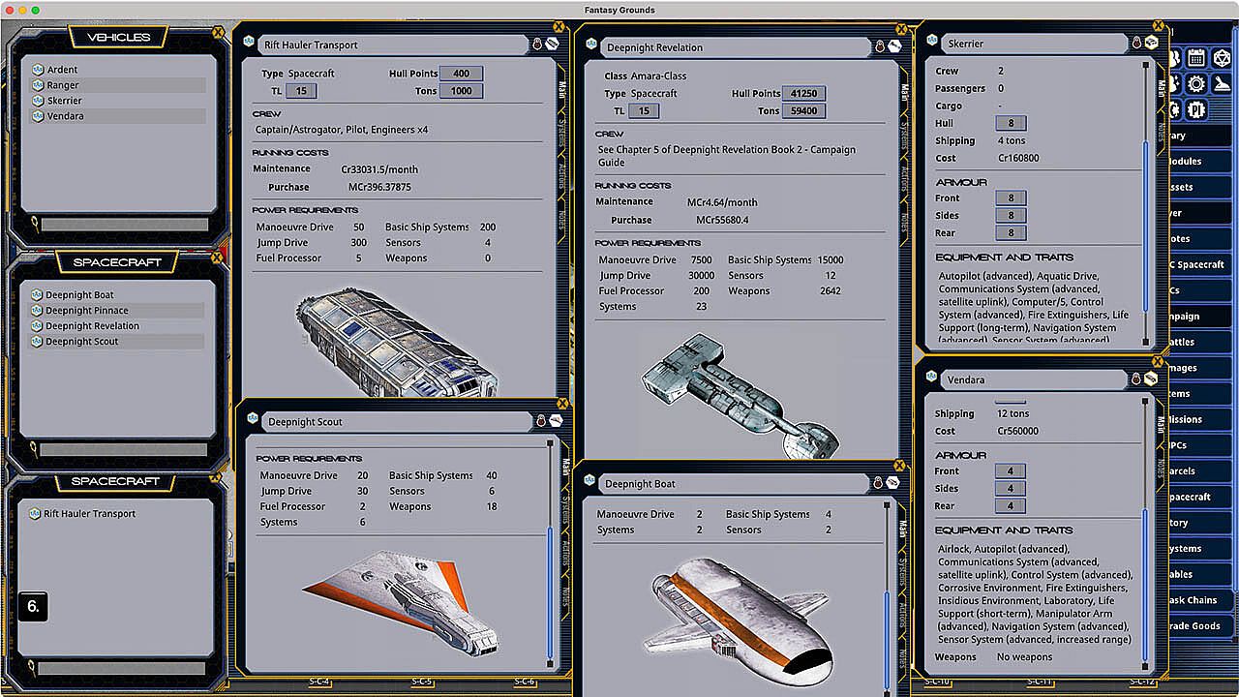The height and width of the screenshot is (697, 1239).
Task: Click the Deepnight Pinnace record icon
Action: pyautogui.click(x=38, y=311)
